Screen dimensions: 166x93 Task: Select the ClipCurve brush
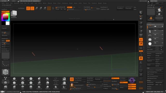pos(47,87)
